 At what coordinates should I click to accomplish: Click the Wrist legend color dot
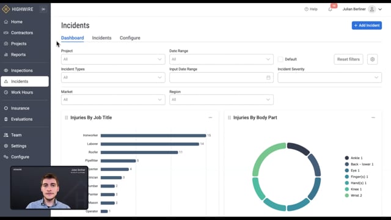[346, 196]
